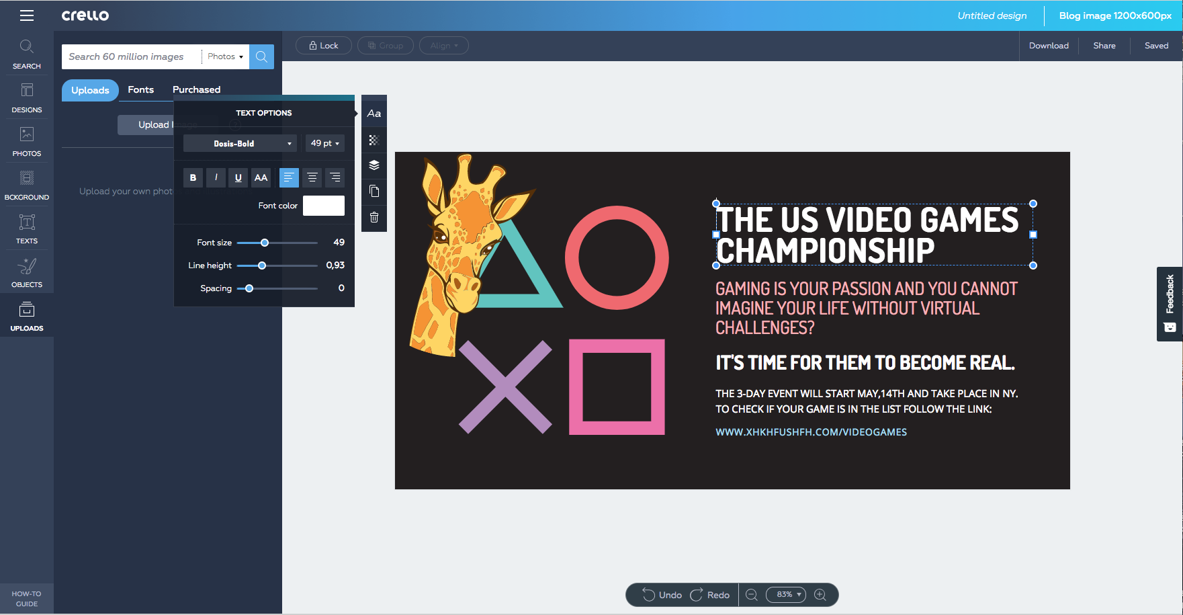The width and height of the screenshot is (1183, 615).
Task: Open the Designs sidebar panel
Action: (x=27, y=97)
